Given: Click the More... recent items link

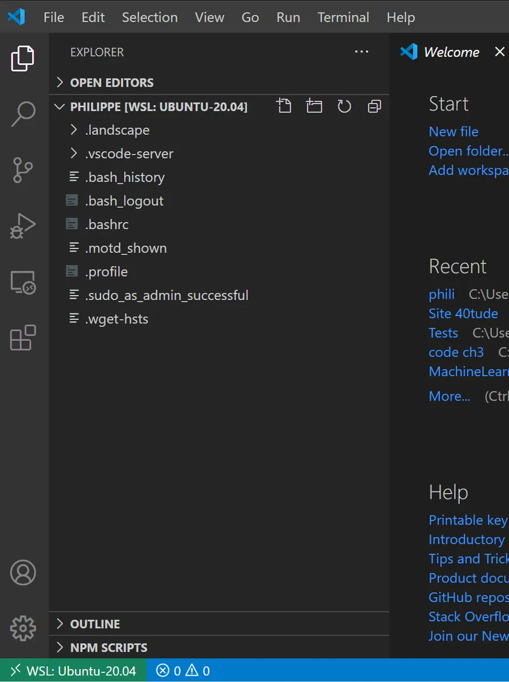Looking at the screenshot, I should (x=450, y=396).
